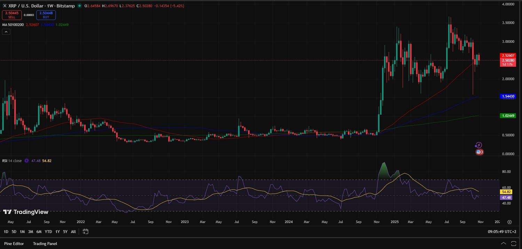The image size is (522, 249).
Task: Select the YTD range option
Action: tap(48, 231)
